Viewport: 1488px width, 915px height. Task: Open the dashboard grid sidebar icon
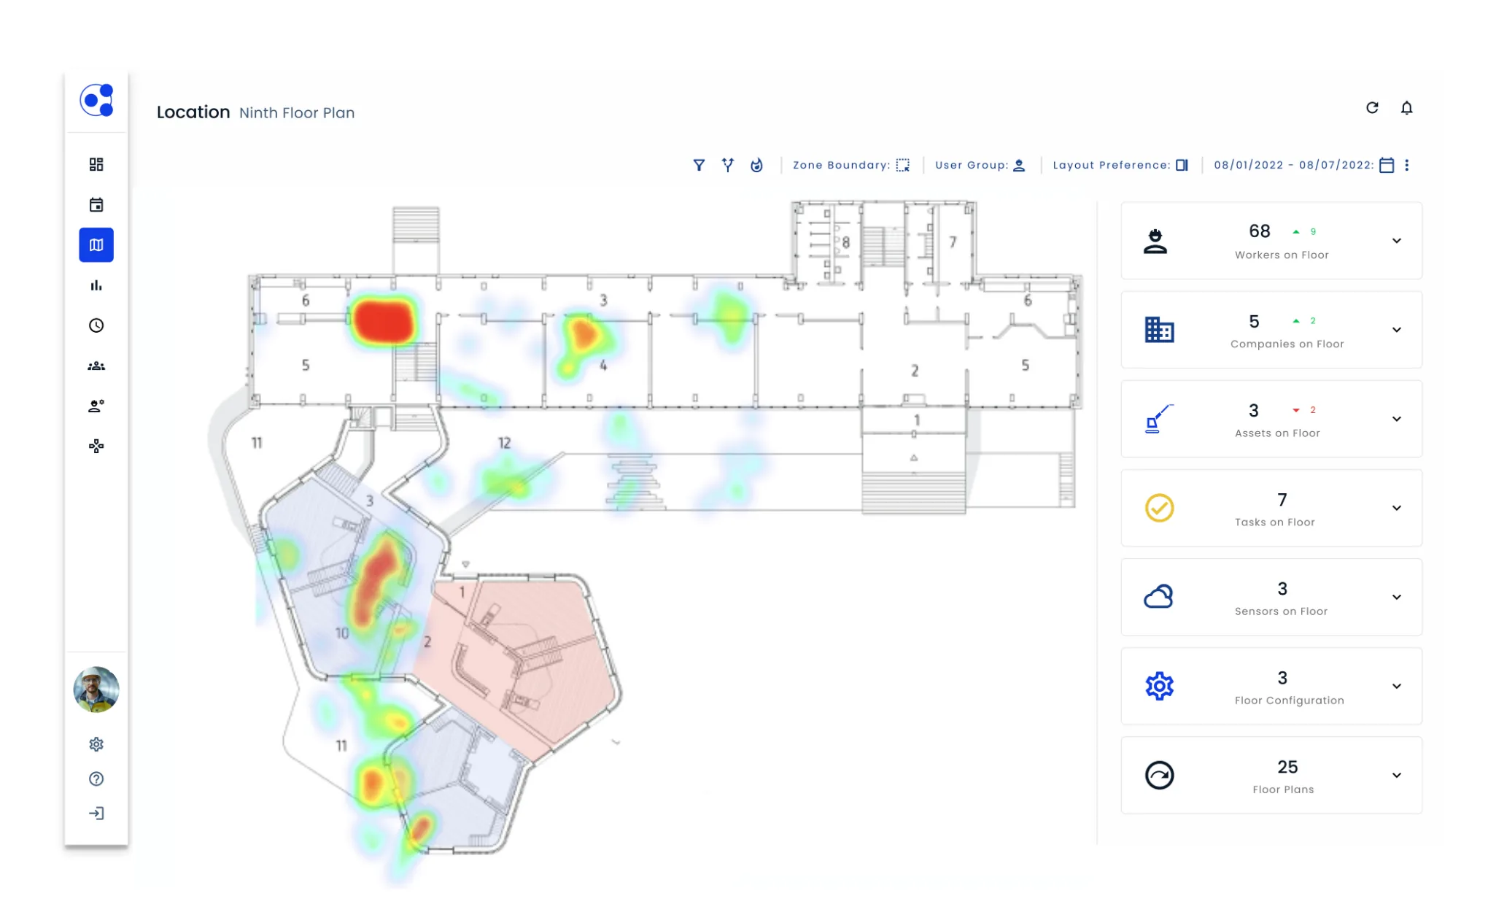[x=96, y=164]
